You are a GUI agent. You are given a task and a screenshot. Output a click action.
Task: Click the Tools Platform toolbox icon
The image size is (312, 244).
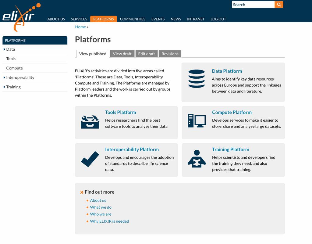[x=90, y=122]
